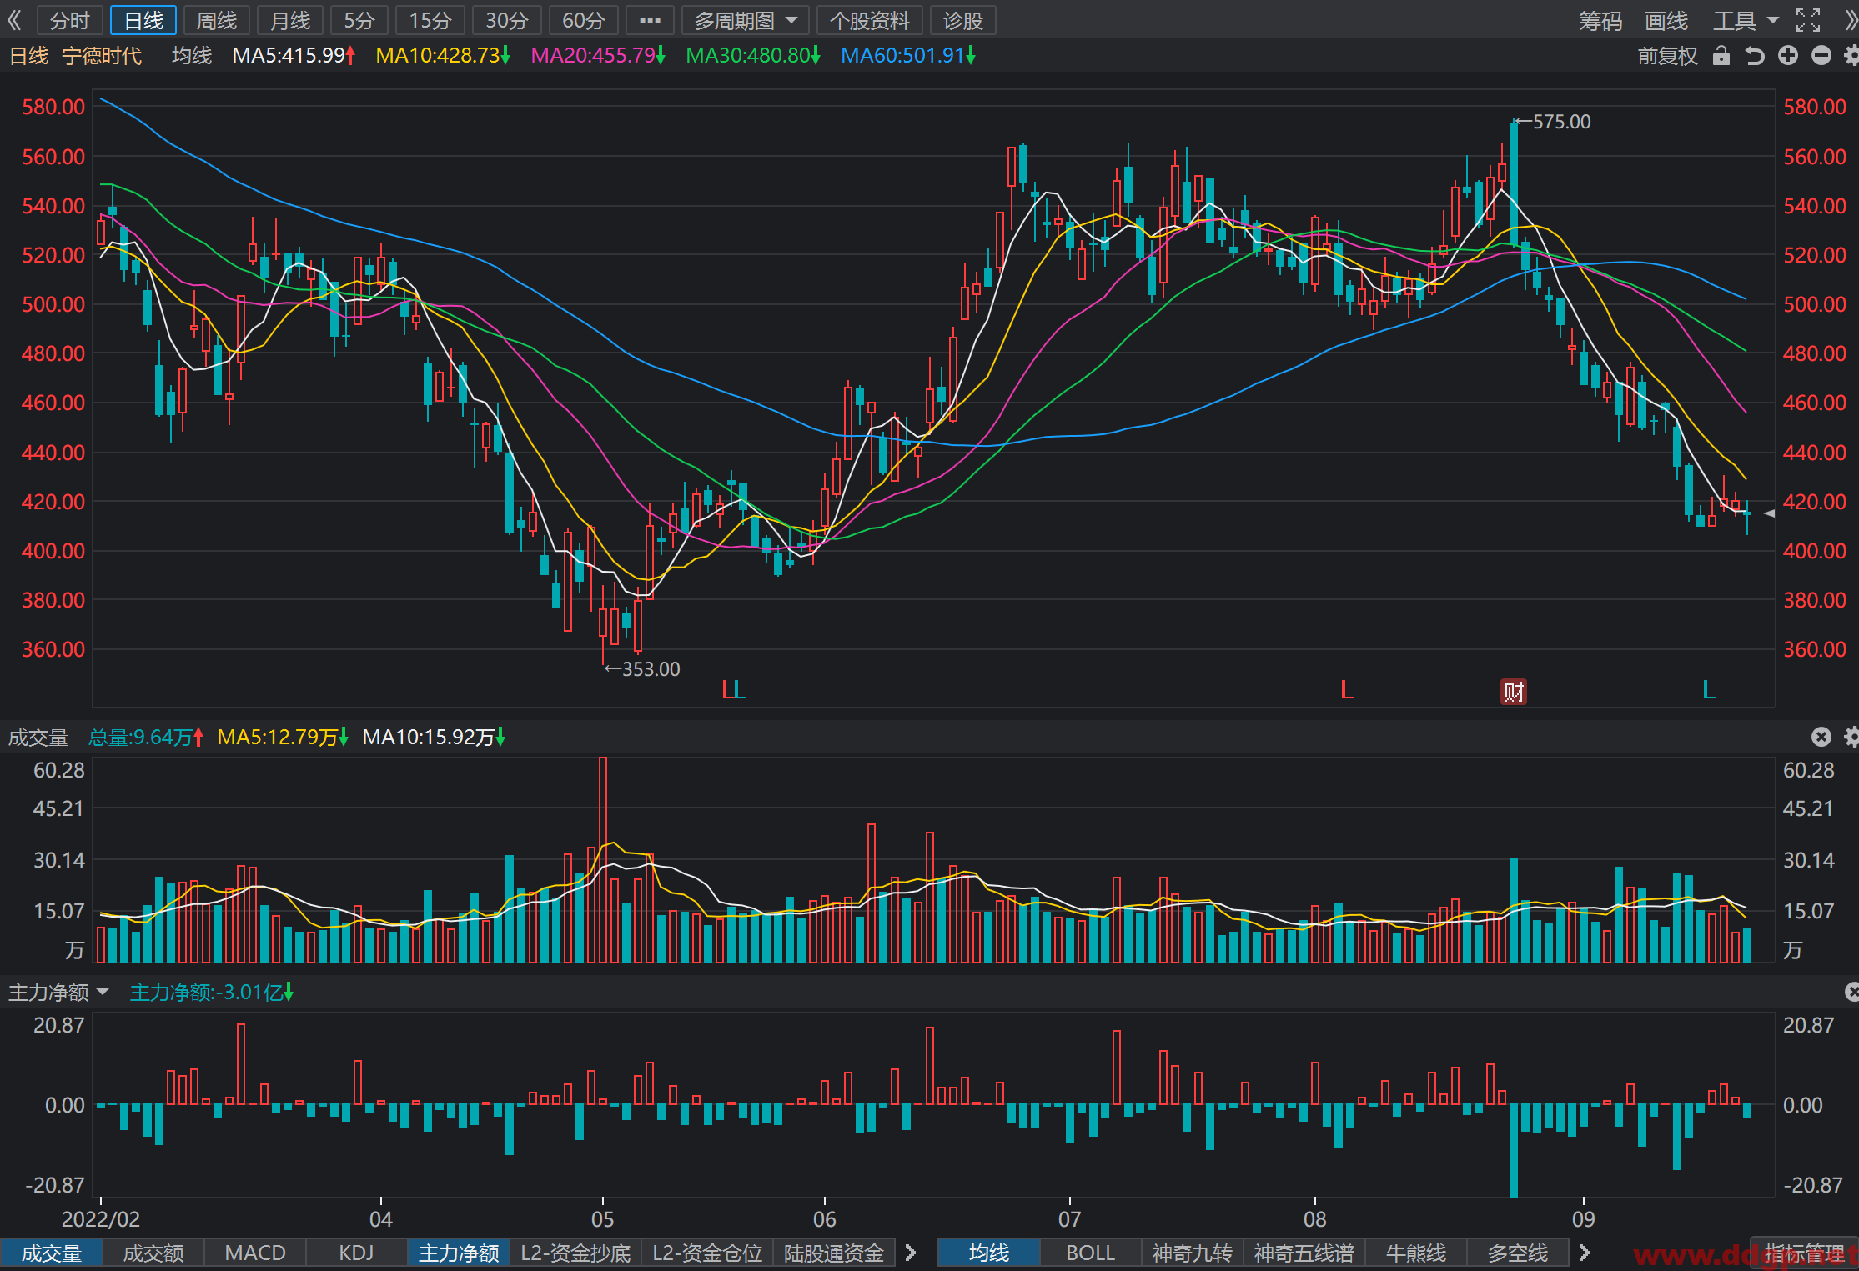Click the lock icon beside 前复权
1859x1271 pixels.
1721,56
